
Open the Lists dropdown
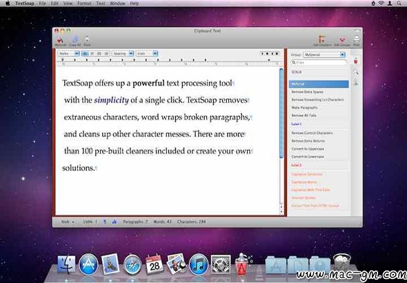point(147,54)
